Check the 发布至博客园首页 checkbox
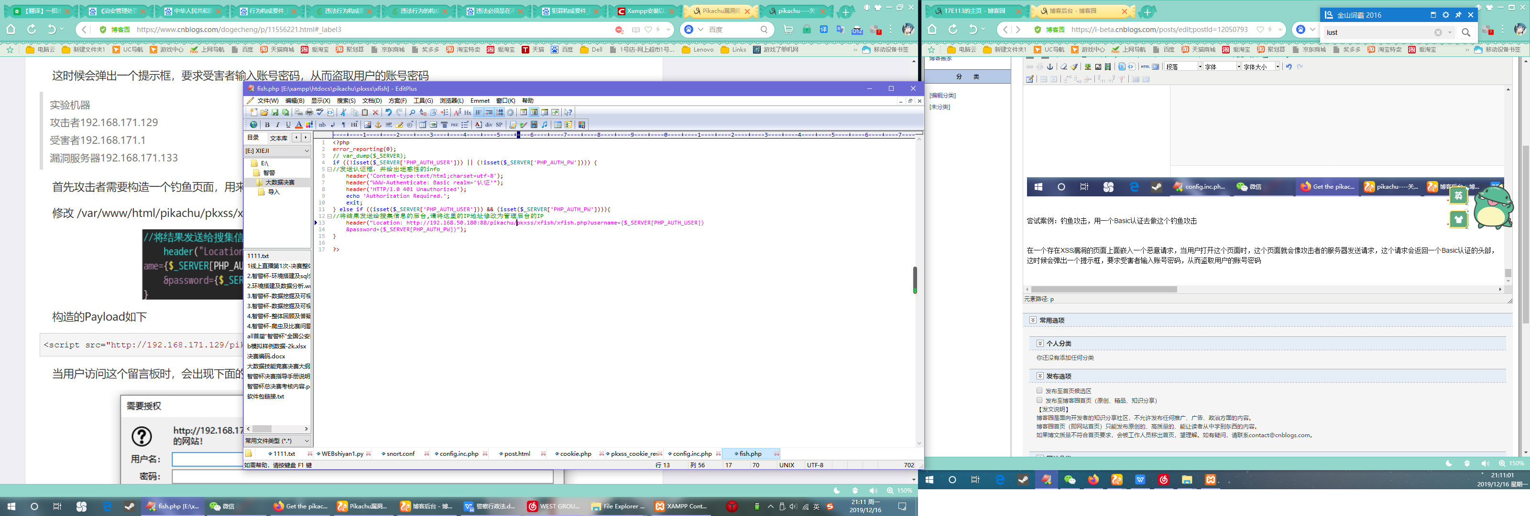1530x516 pixels. (x=1039, y=400)
